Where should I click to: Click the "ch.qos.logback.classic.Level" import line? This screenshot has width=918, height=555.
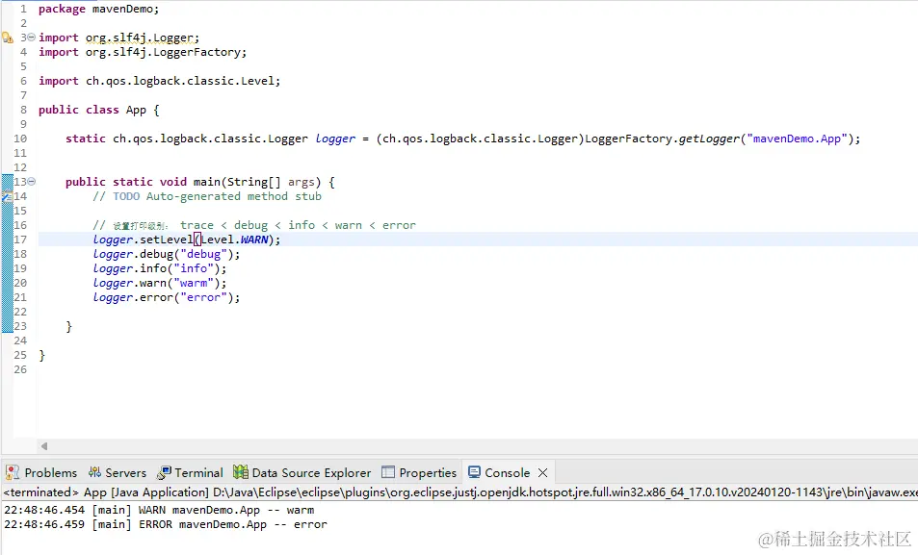click(159, 81)
